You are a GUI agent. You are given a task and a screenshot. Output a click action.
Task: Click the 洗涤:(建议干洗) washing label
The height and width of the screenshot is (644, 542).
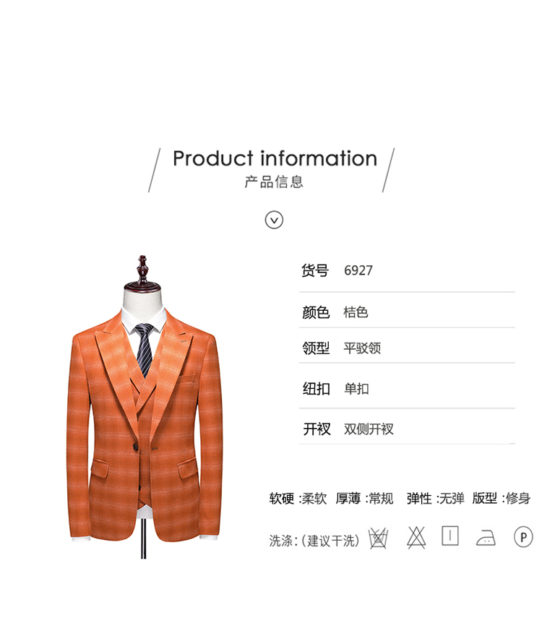[314, 541]
